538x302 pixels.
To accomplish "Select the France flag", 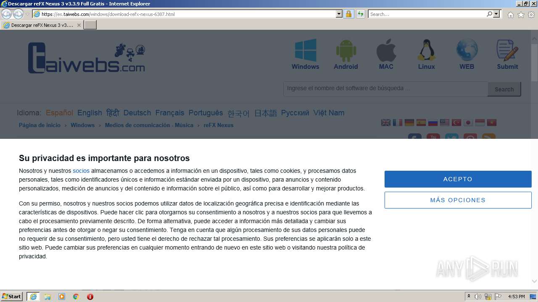I will click(x=398, y=122).
